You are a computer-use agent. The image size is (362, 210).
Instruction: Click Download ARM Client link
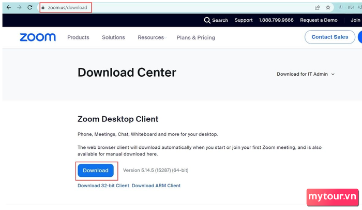click(156, 186)
